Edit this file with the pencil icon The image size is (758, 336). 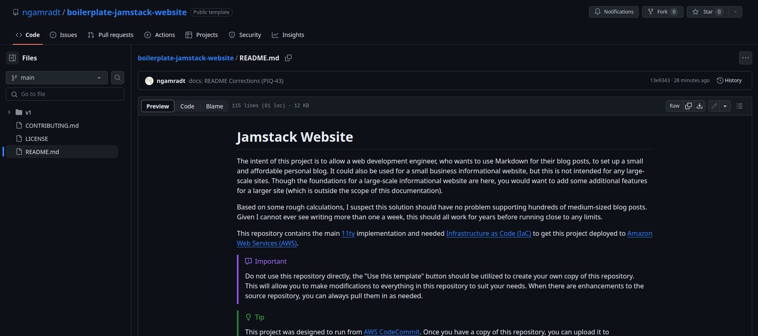click(714, 106)
